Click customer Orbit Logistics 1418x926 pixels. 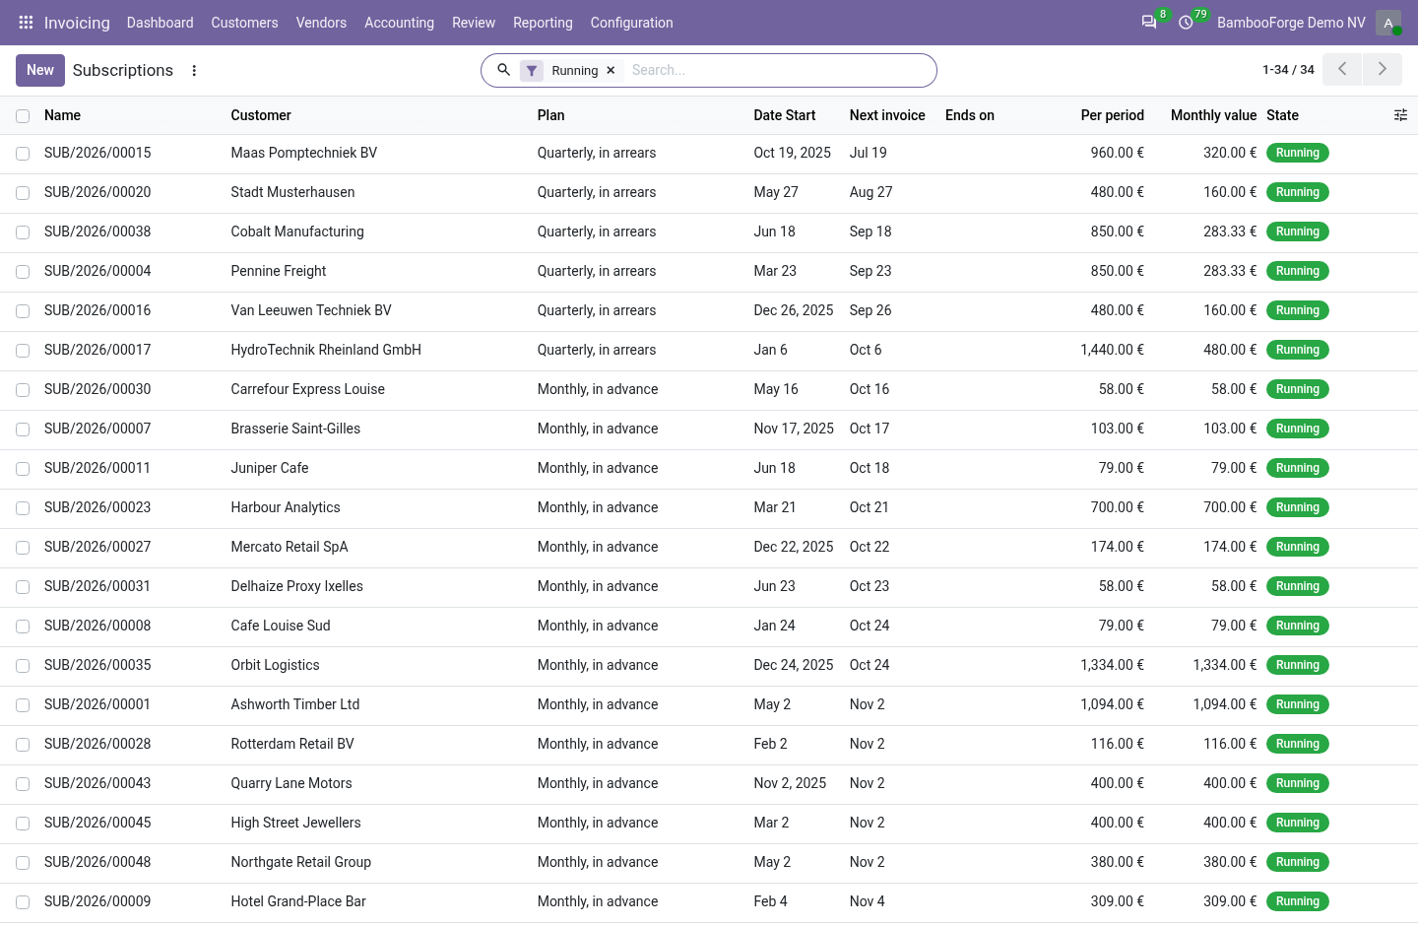pos(275,665)
